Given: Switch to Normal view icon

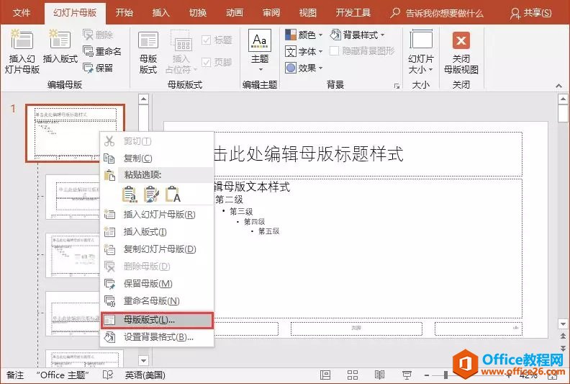Looking at the screenshot, I should [325, 375].
